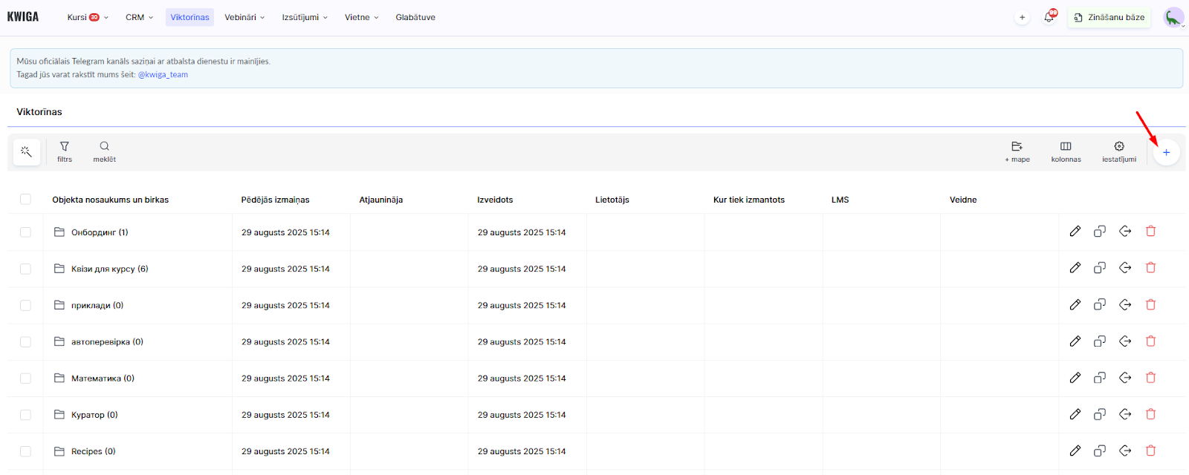Click the meklēt search icon
1189x475 pixels.
[104, 151]
